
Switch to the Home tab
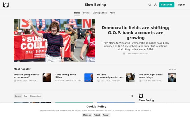coord(77,13)
